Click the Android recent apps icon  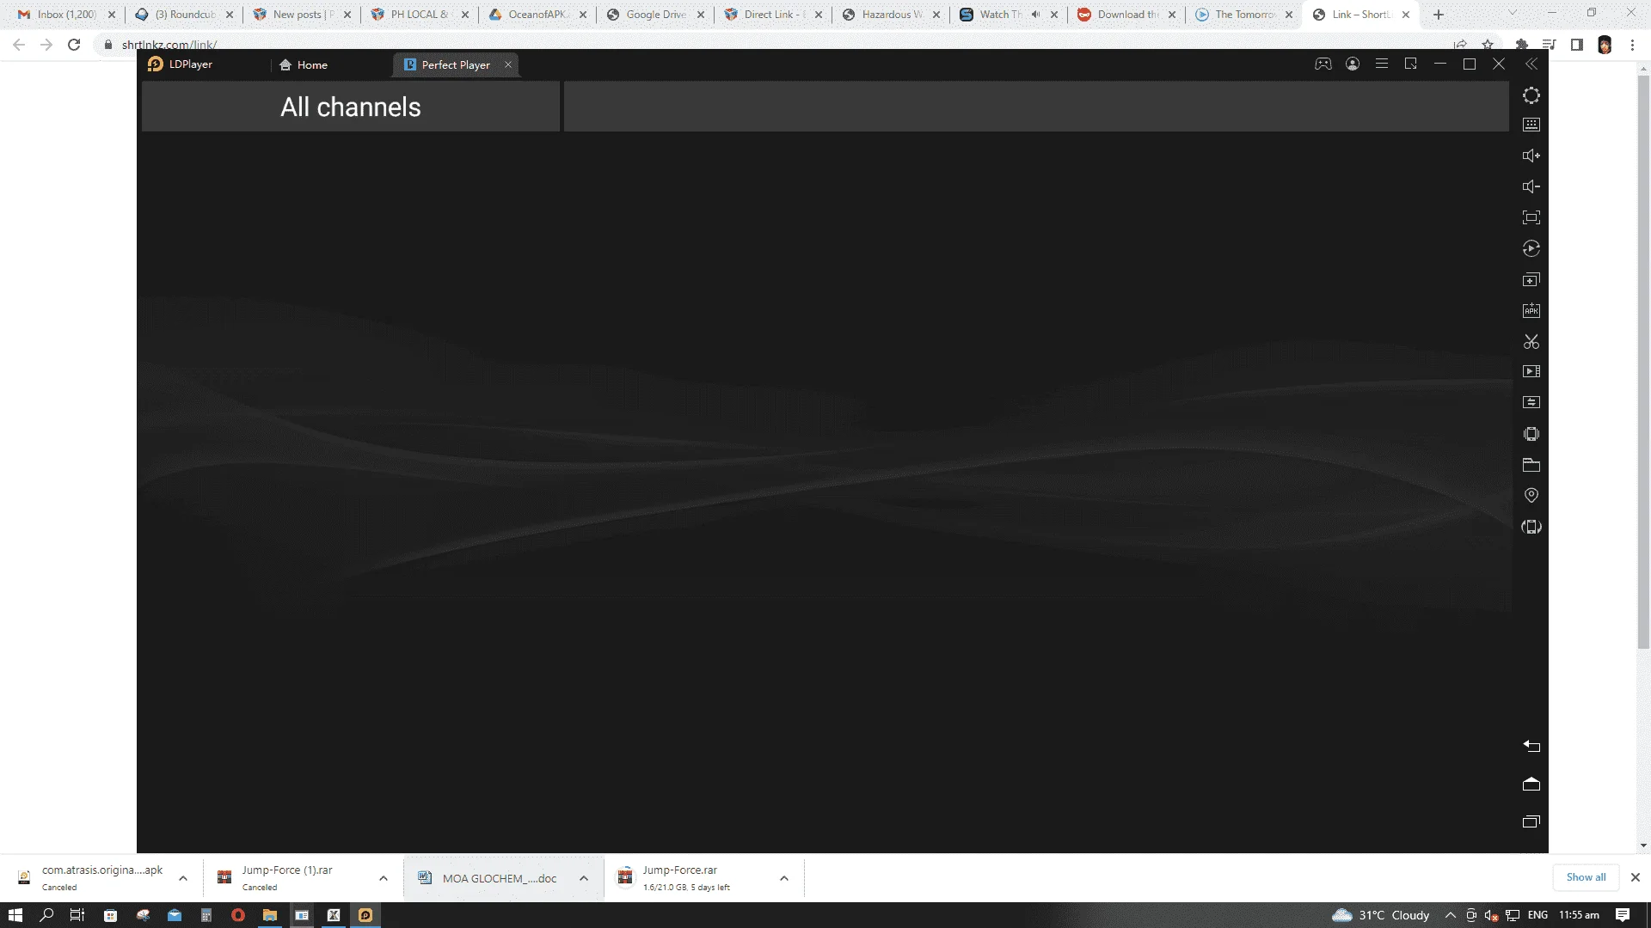point(1531,821)
